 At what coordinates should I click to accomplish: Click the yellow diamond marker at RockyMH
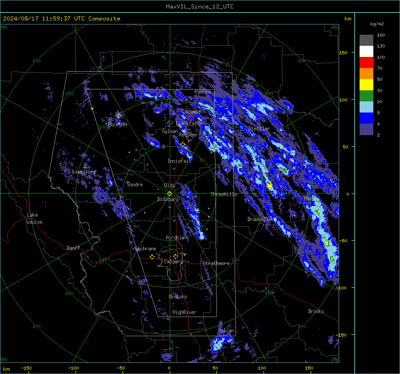(119, 116)
